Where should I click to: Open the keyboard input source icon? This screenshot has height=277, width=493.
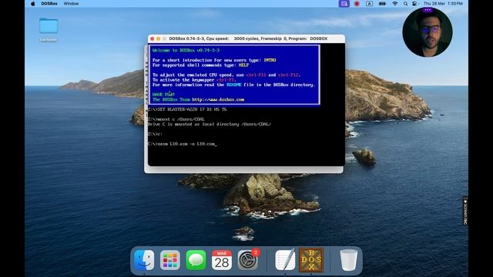[369, 4]
